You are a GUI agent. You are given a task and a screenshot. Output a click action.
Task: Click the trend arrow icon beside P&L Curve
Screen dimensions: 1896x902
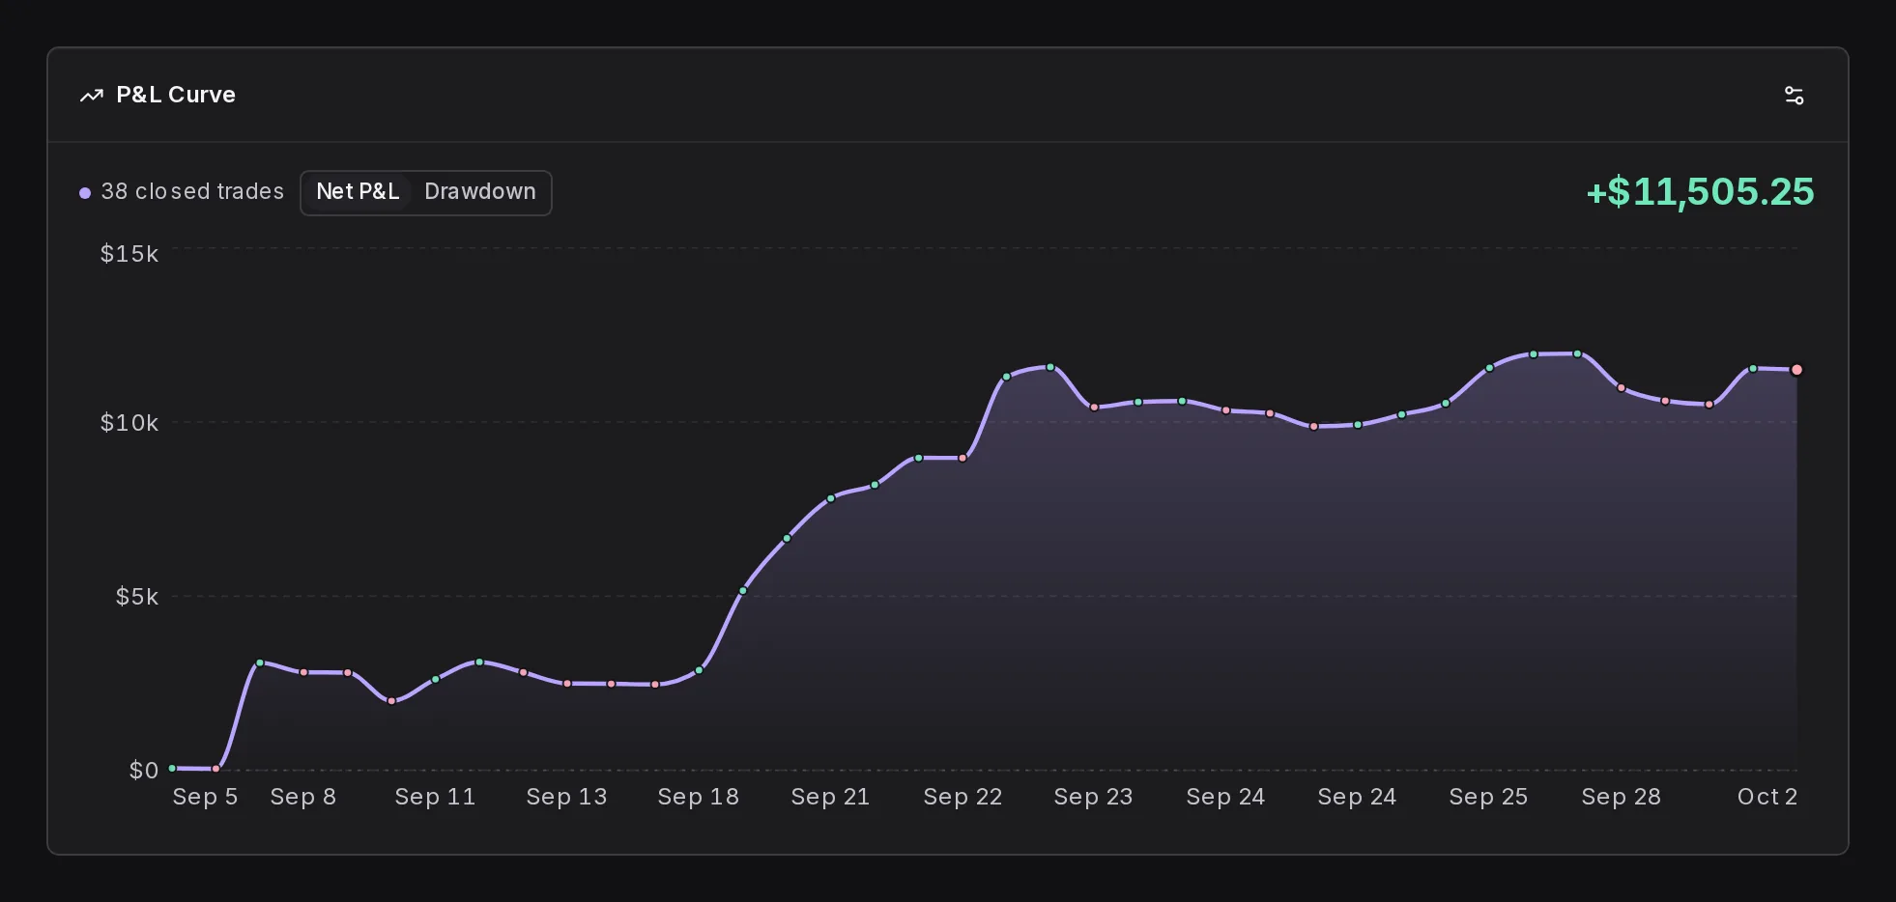click(x=92, y=96)
